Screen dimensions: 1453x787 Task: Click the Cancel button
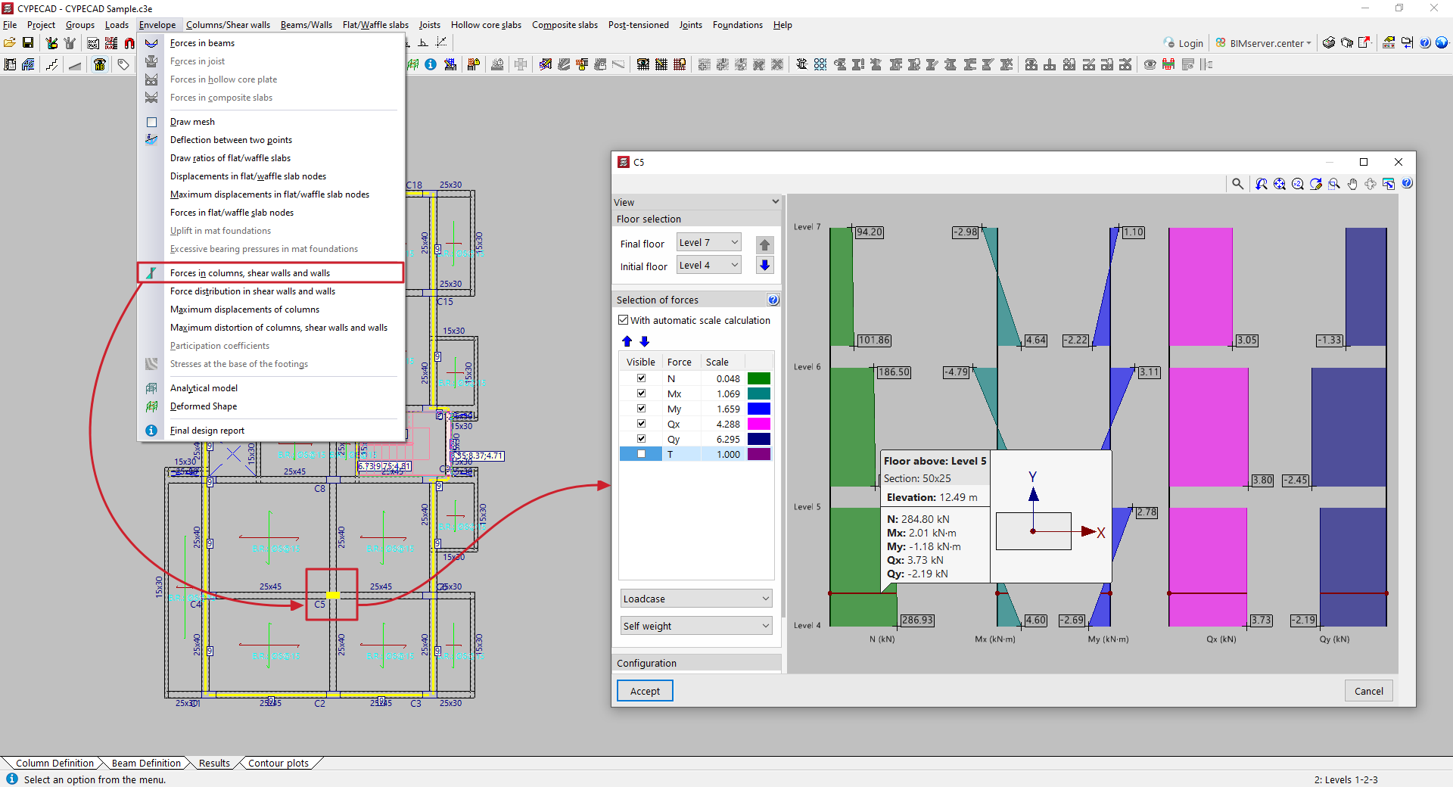1368,691
